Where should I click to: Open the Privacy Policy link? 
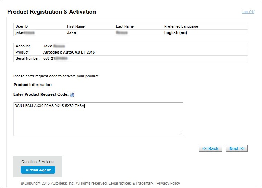click(168, 183)
